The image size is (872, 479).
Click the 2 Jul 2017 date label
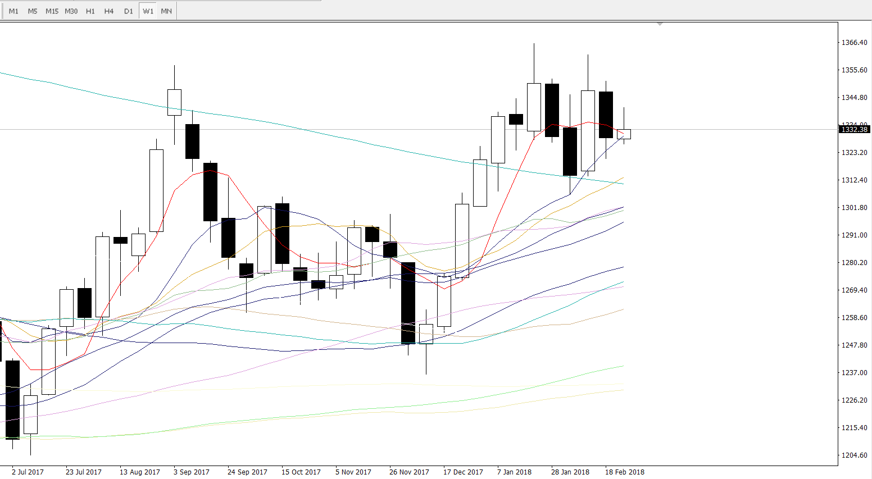coord(28,472)
